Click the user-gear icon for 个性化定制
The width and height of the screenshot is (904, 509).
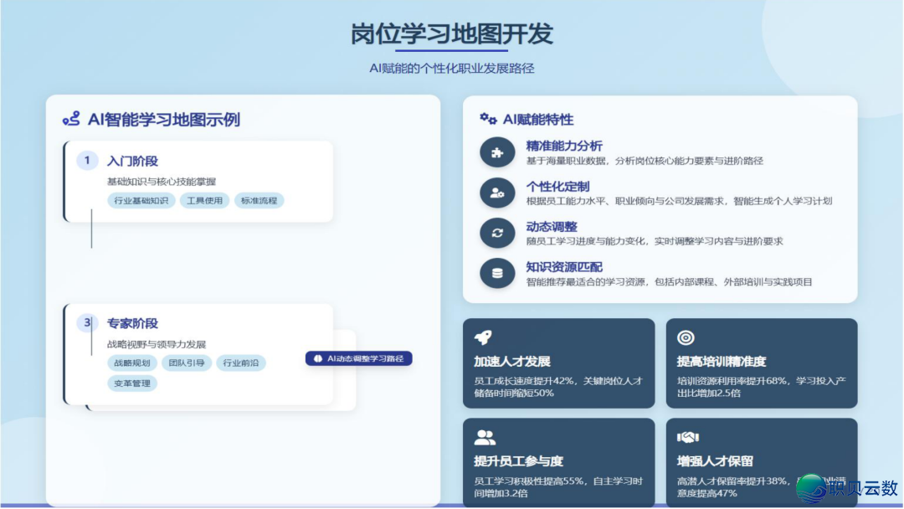coord(497,193)
